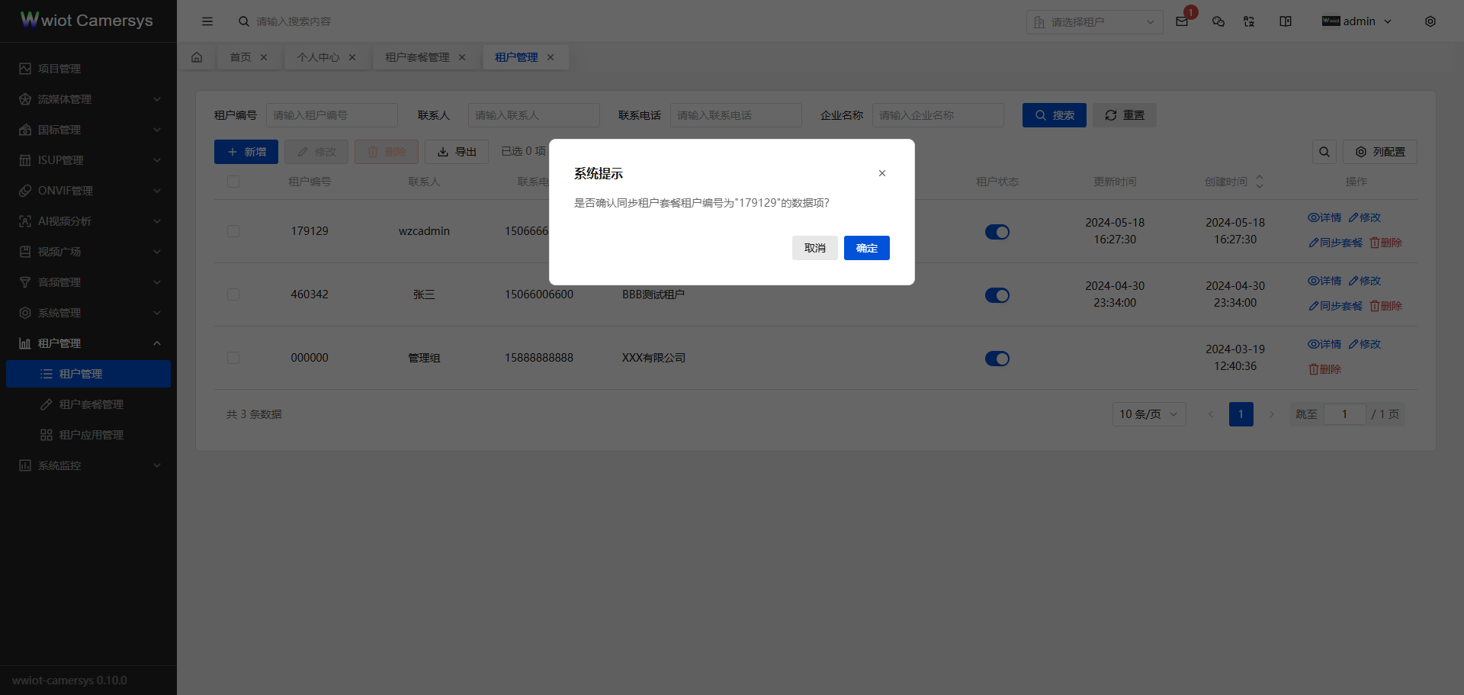This screenshot has width=1464, height=695.
Task: Open 租户应用管理 in the sidebar
Action: 91,435
